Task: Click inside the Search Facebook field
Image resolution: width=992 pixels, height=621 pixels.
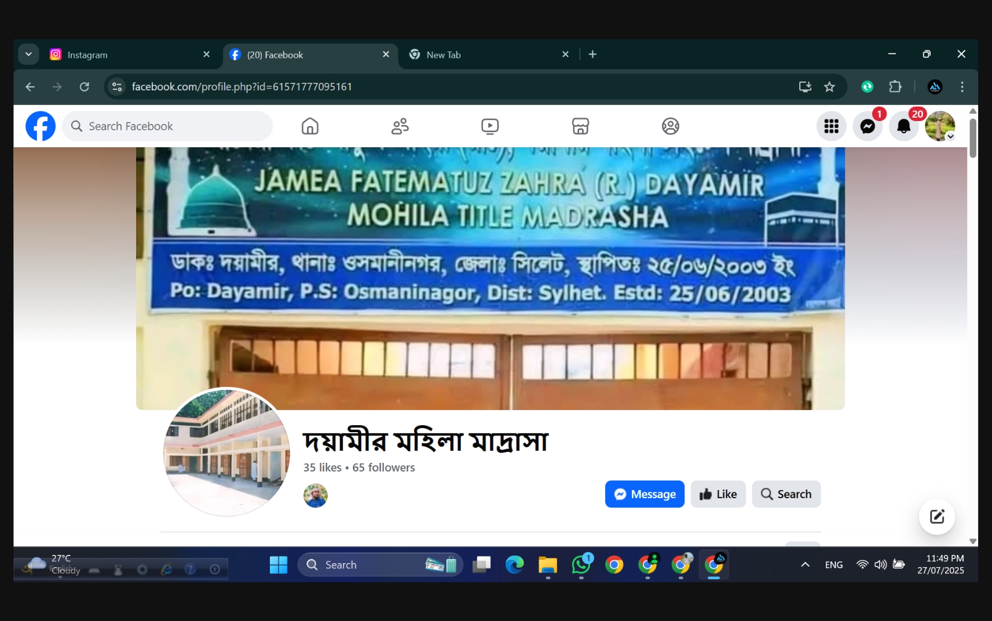Action: [167, 126]
